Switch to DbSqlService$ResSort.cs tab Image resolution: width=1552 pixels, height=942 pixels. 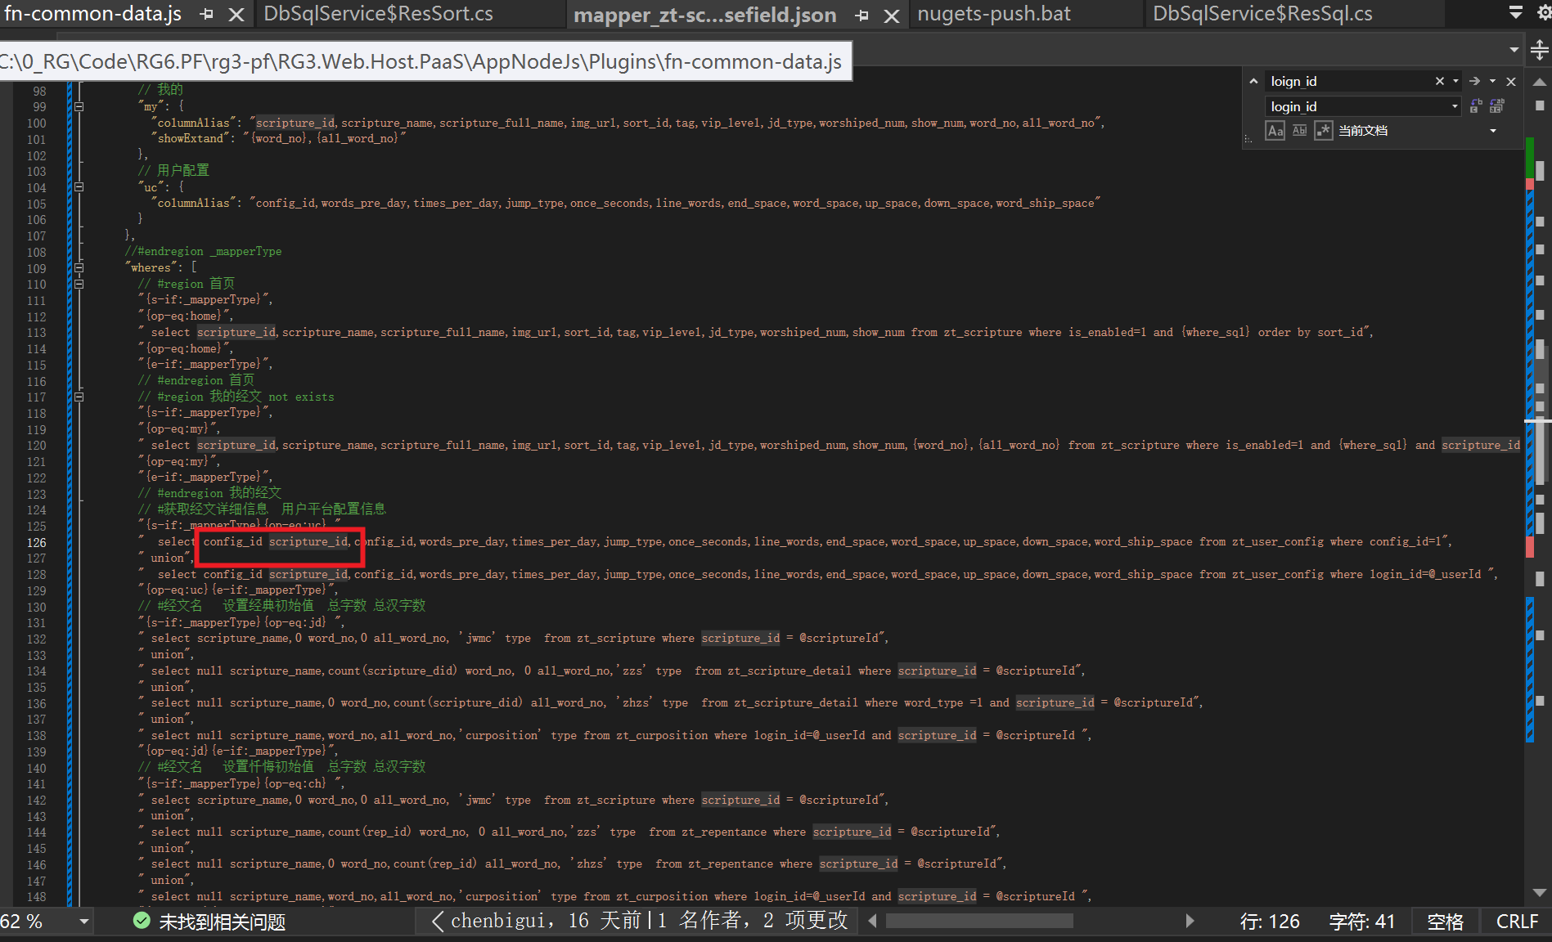378,14
